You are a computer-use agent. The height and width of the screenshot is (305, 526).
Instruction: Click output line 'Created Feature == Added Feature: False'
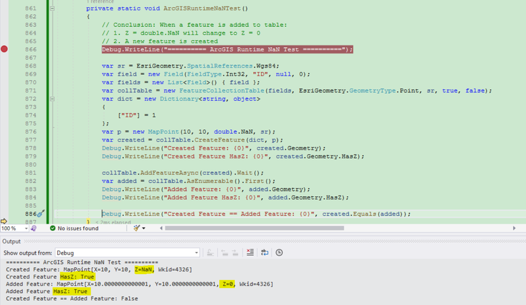point(71,298)
